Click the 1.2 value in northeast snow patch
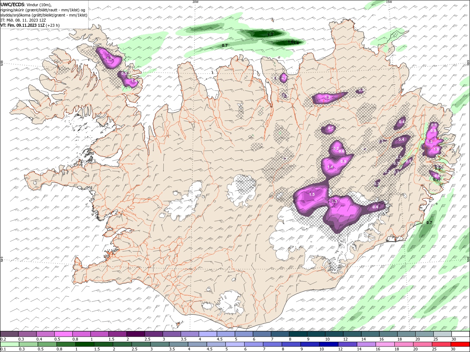This screenshot has width=470, height=352. [x=328, y=98]
